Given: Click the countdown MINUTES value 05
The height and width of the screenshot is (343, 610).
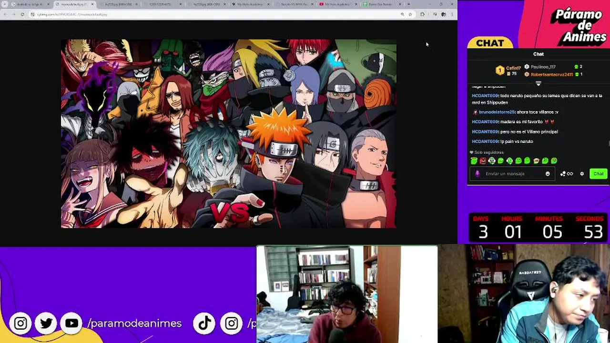Looking at the screenshot, I should [x=552, y=232].
